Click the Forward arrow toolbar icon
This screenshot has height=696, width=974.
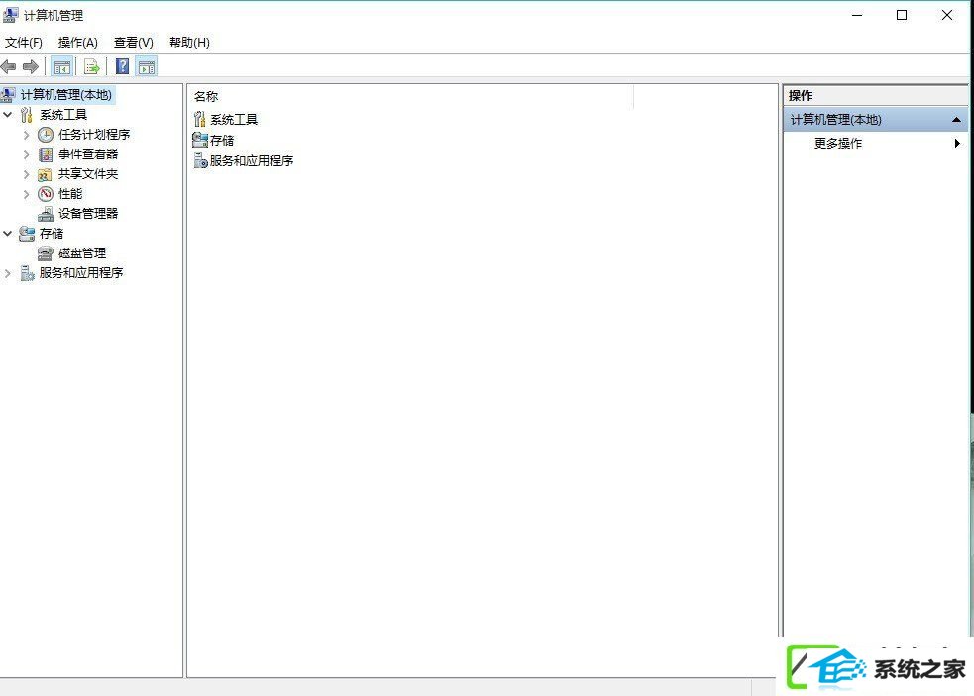coord(31,66)
